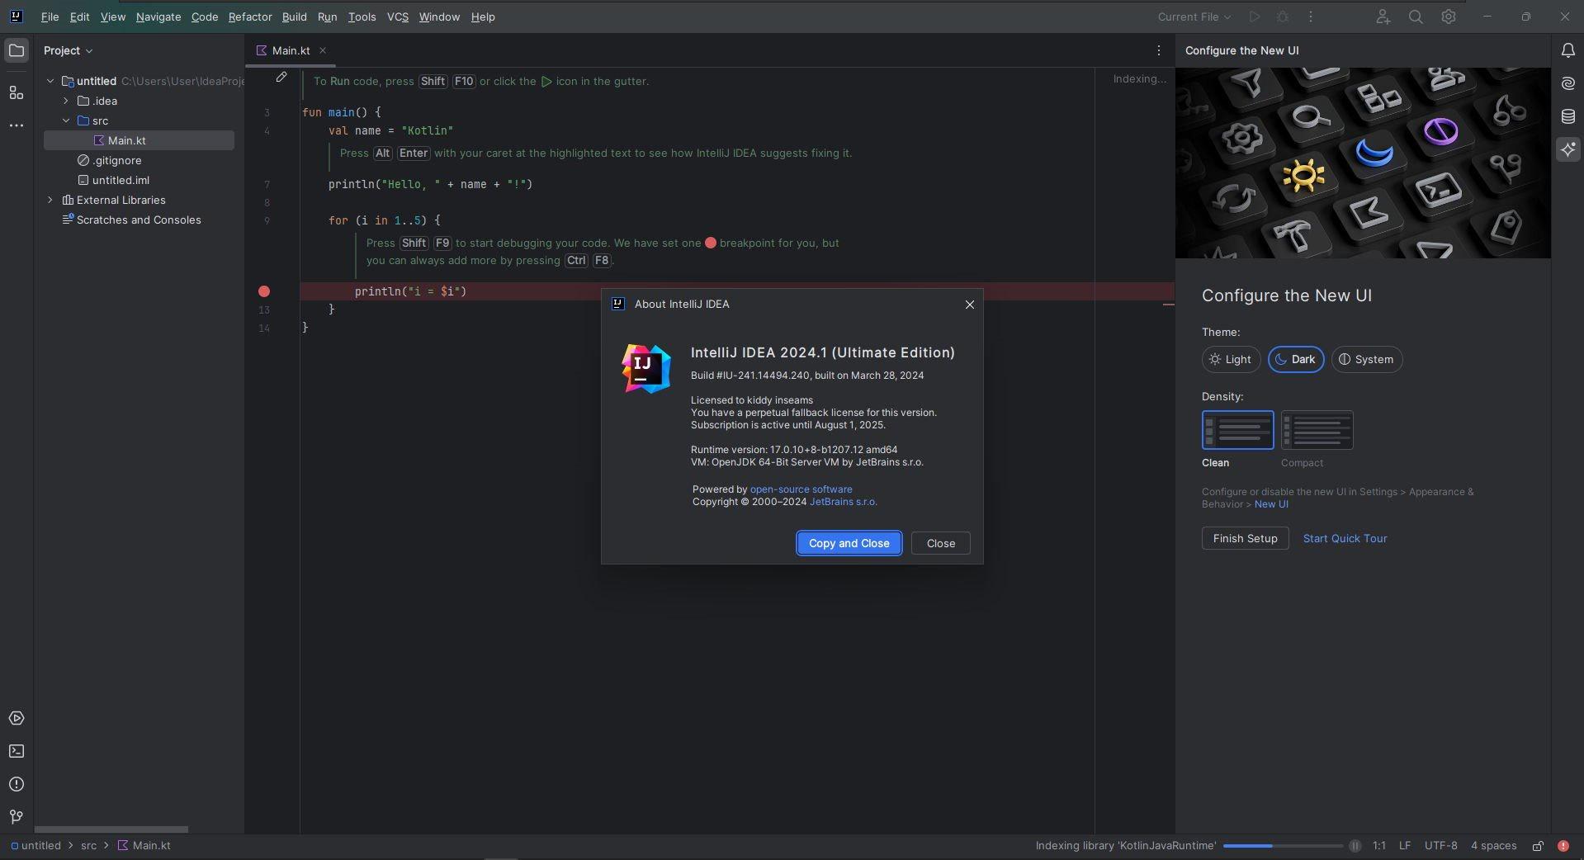This screenshot has height=860, width=1584.
Task: Click the Search Everywhere magnifier icon
Action: point(1416,17)
